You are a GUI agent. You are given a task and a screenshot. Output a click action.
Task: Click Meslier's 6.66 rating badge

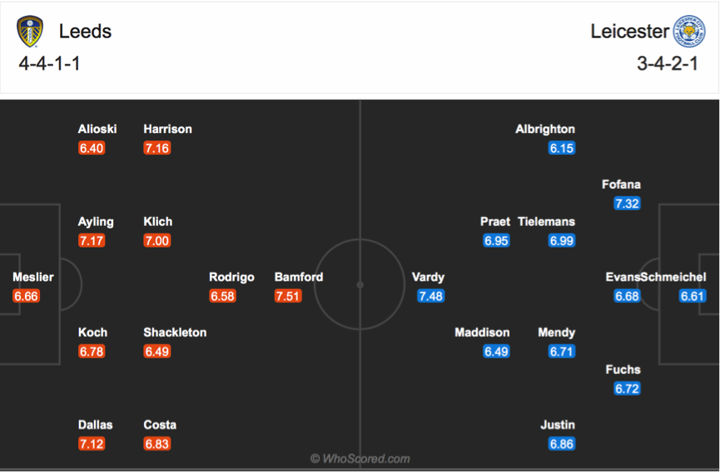point(26,296)
